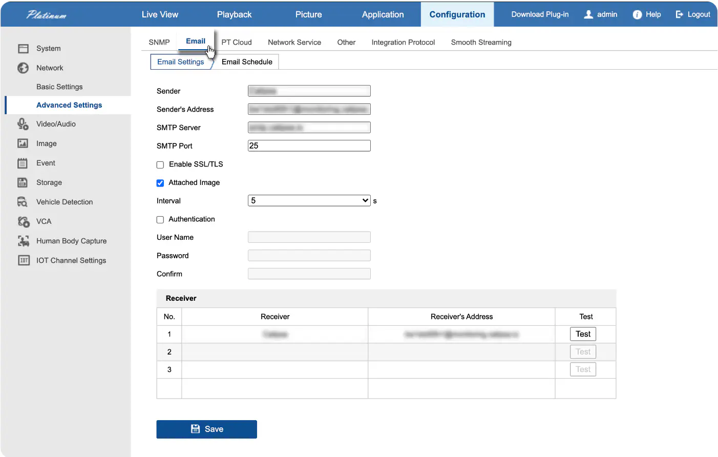Open the Network Service tab
Image resolution: width=718 pixels, height=457 pixels.
[294, 42]
